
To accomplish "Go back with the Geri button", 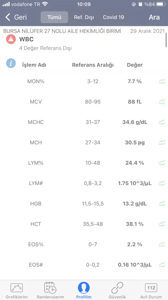I will pyautogui.click(x=16, y=17).
